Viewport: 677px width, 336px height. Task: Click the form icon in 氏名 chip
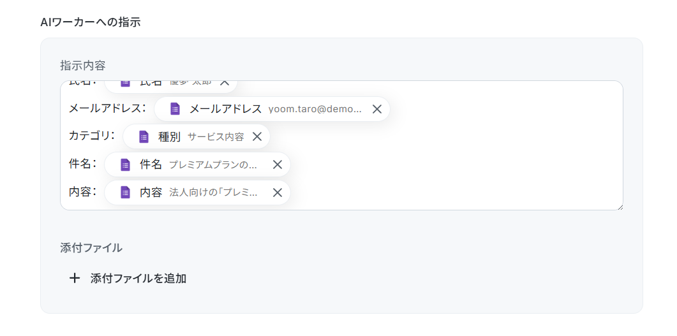pyautogui.click(x=125, y=84)
